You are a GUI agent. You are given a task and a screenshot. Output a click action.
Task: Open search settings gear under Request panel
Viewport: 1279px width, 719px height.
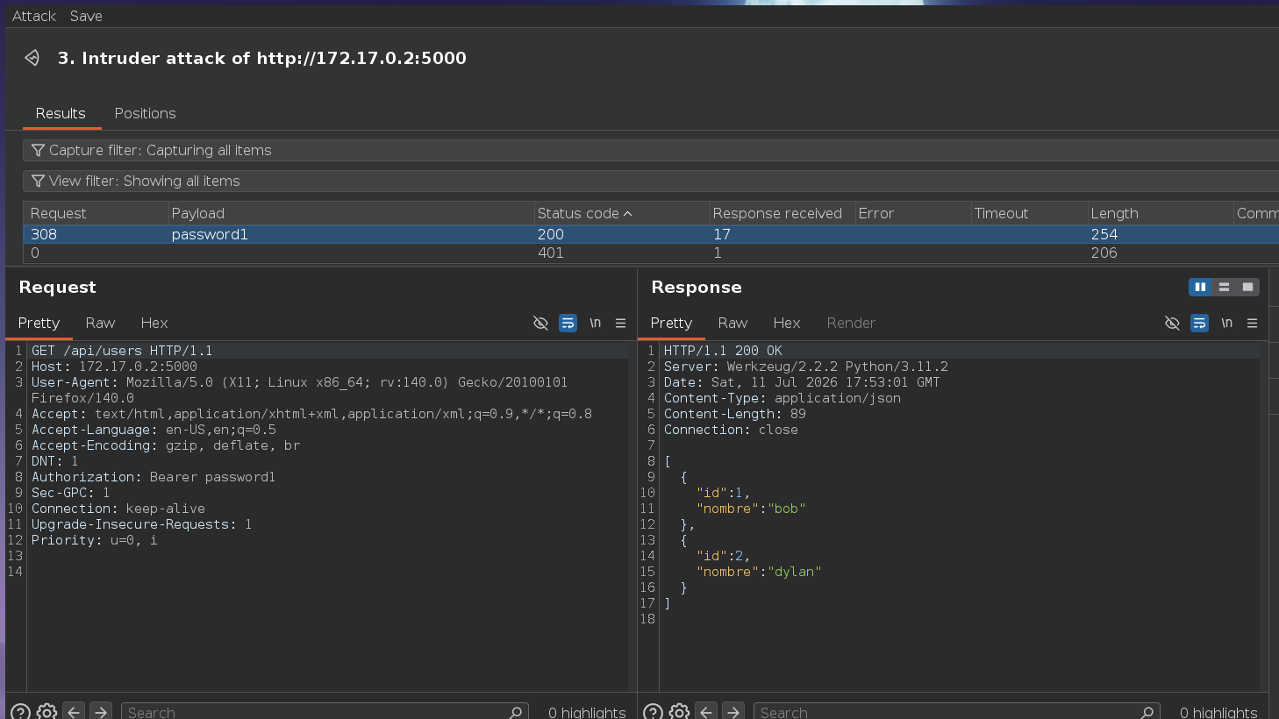pos(47,712)
